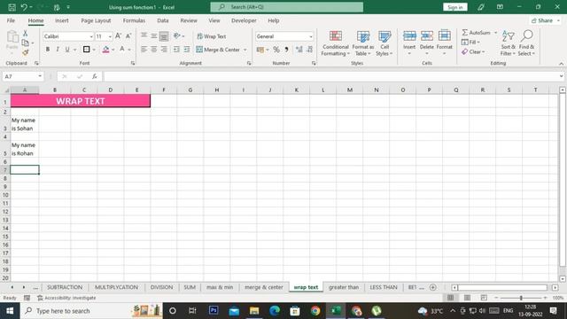This screenshot has width=567, height=319.
Task: Open Cell Styles gallery
Action: [x=384, y=43]
